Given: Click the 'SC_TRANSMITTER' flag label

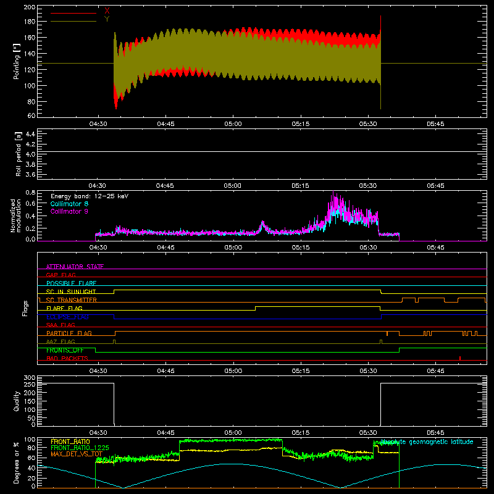Looking at the screenshot, I should [x=72, y=300].
